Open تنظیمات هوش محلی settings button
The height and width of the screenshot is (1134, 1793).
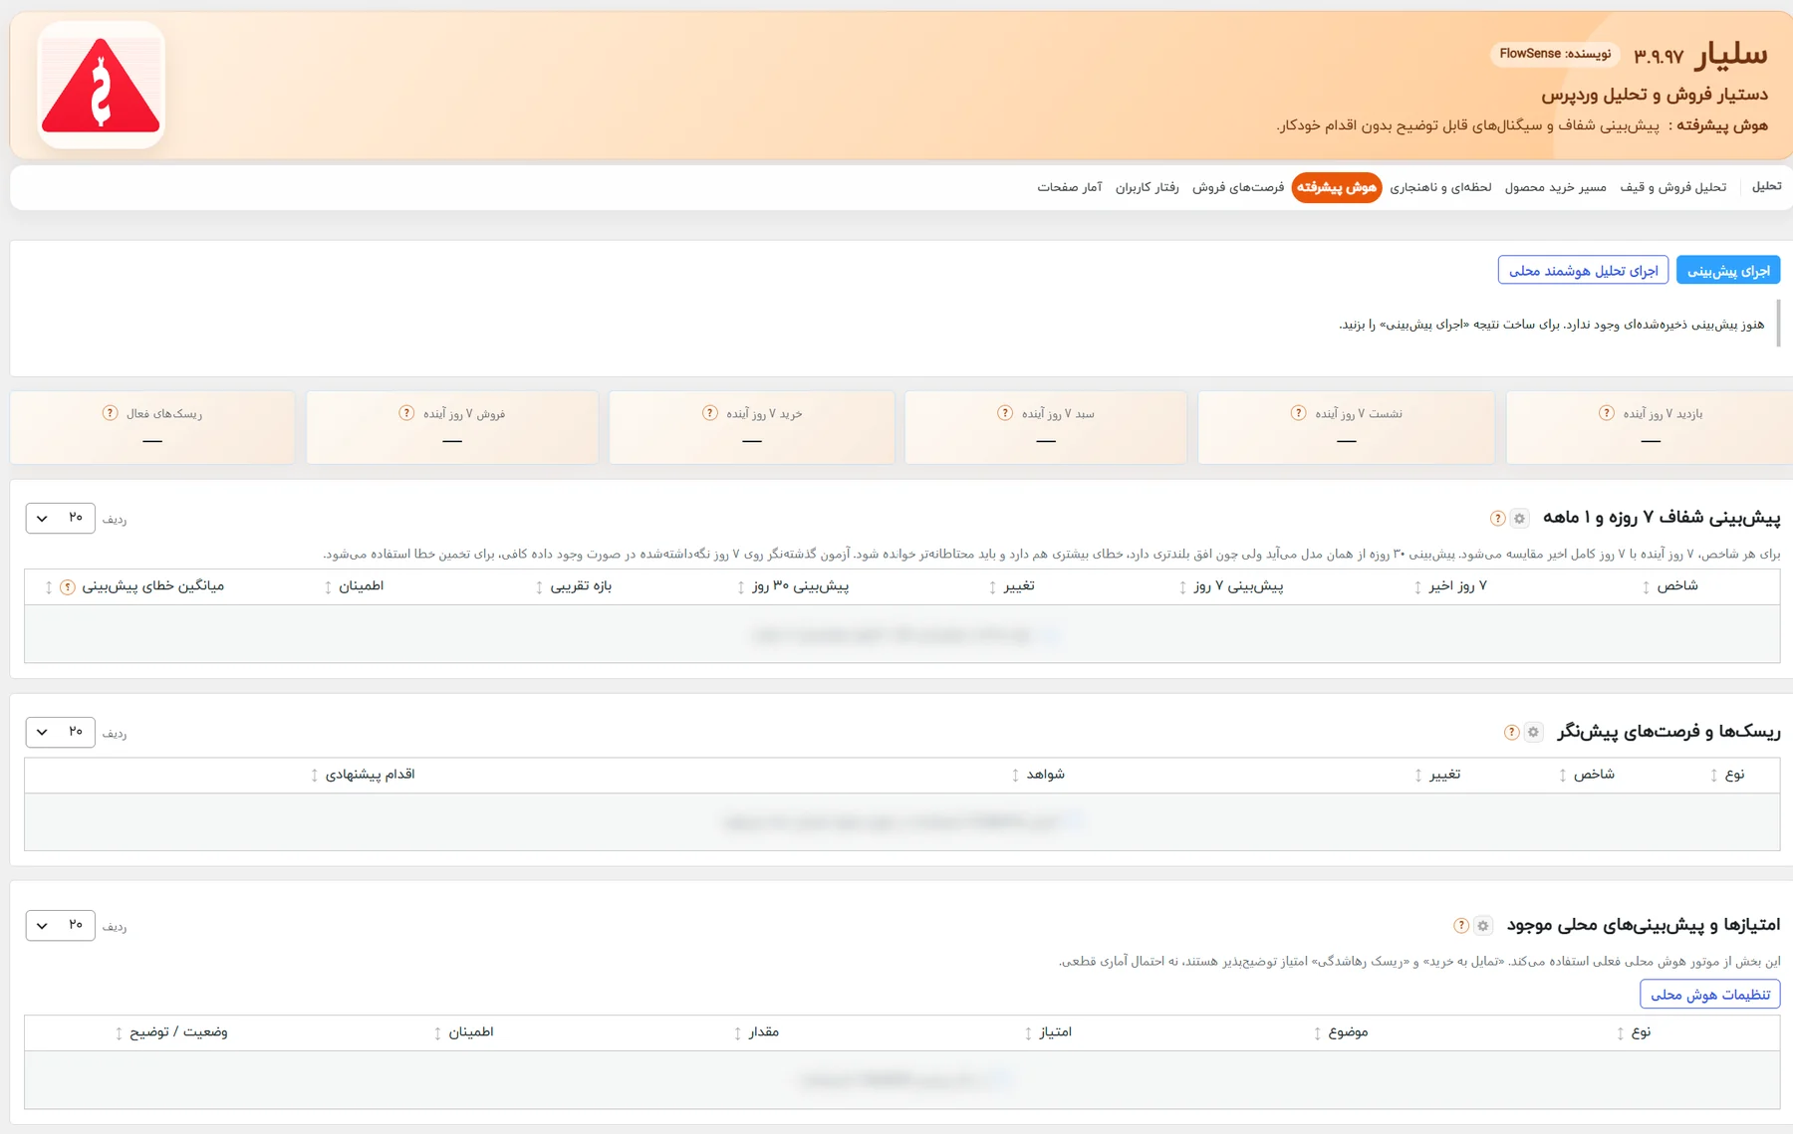tap(1709, 994)
